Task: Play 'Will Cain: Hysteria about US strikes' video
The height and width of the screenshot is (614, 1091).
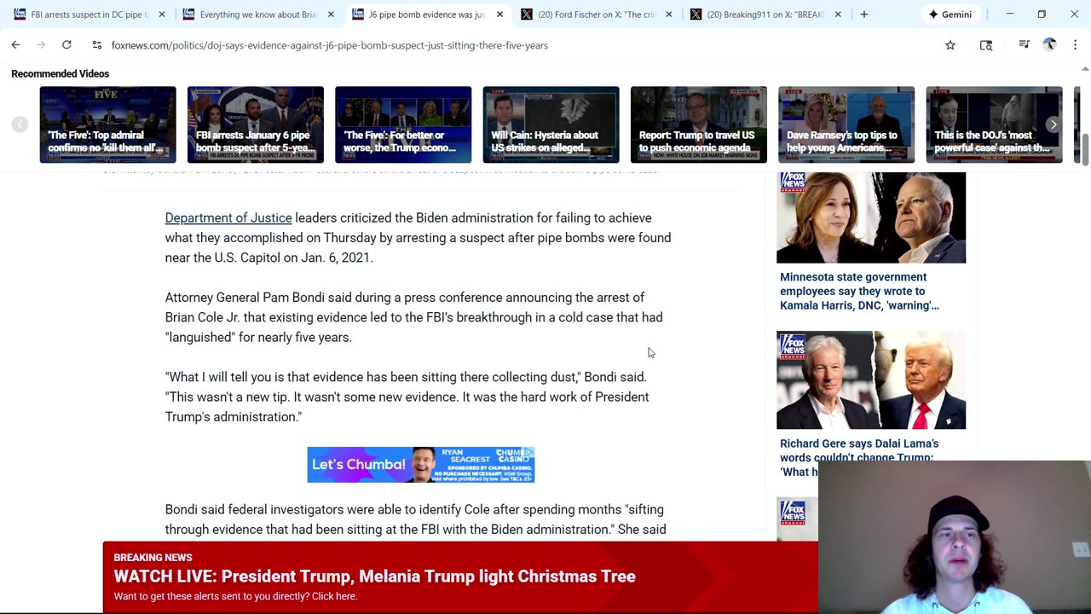Action: pos(551,125)
